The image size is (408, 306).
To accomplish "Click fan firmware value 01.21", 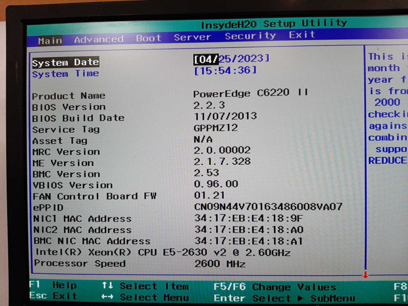I will 210,195.
